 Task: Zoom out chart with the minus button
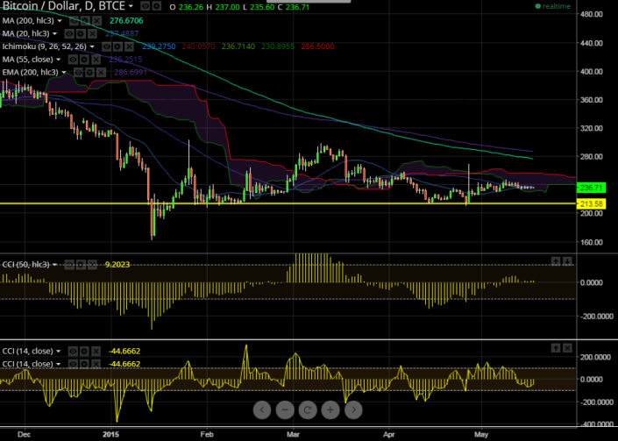pos(285,409)
